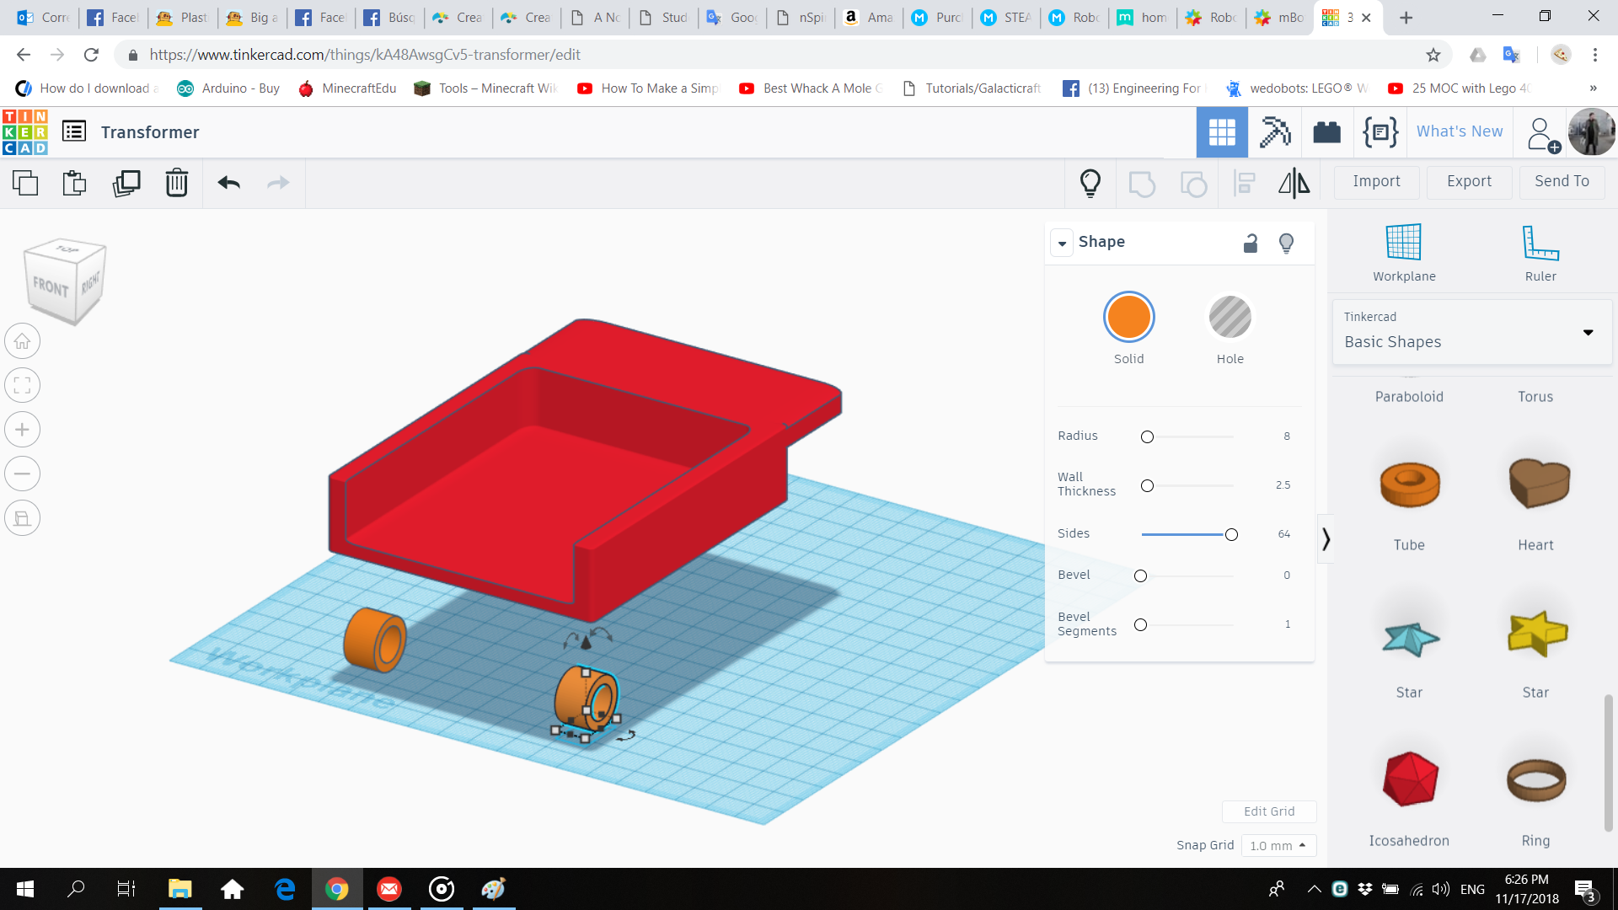Click the Export button
Viewport: 1618px width, 910px height.
coord(1469,181)
